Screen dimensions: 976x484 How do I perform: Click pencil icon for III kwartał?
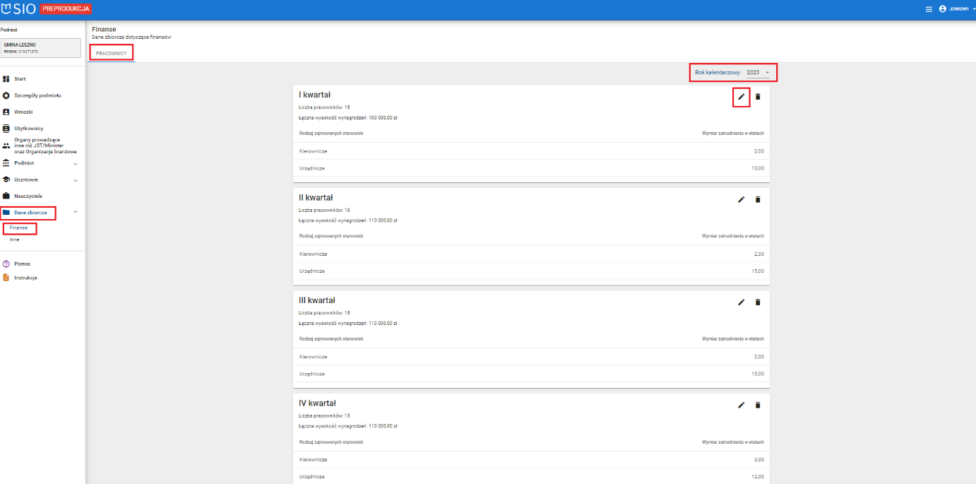click(x=741, y=302)
